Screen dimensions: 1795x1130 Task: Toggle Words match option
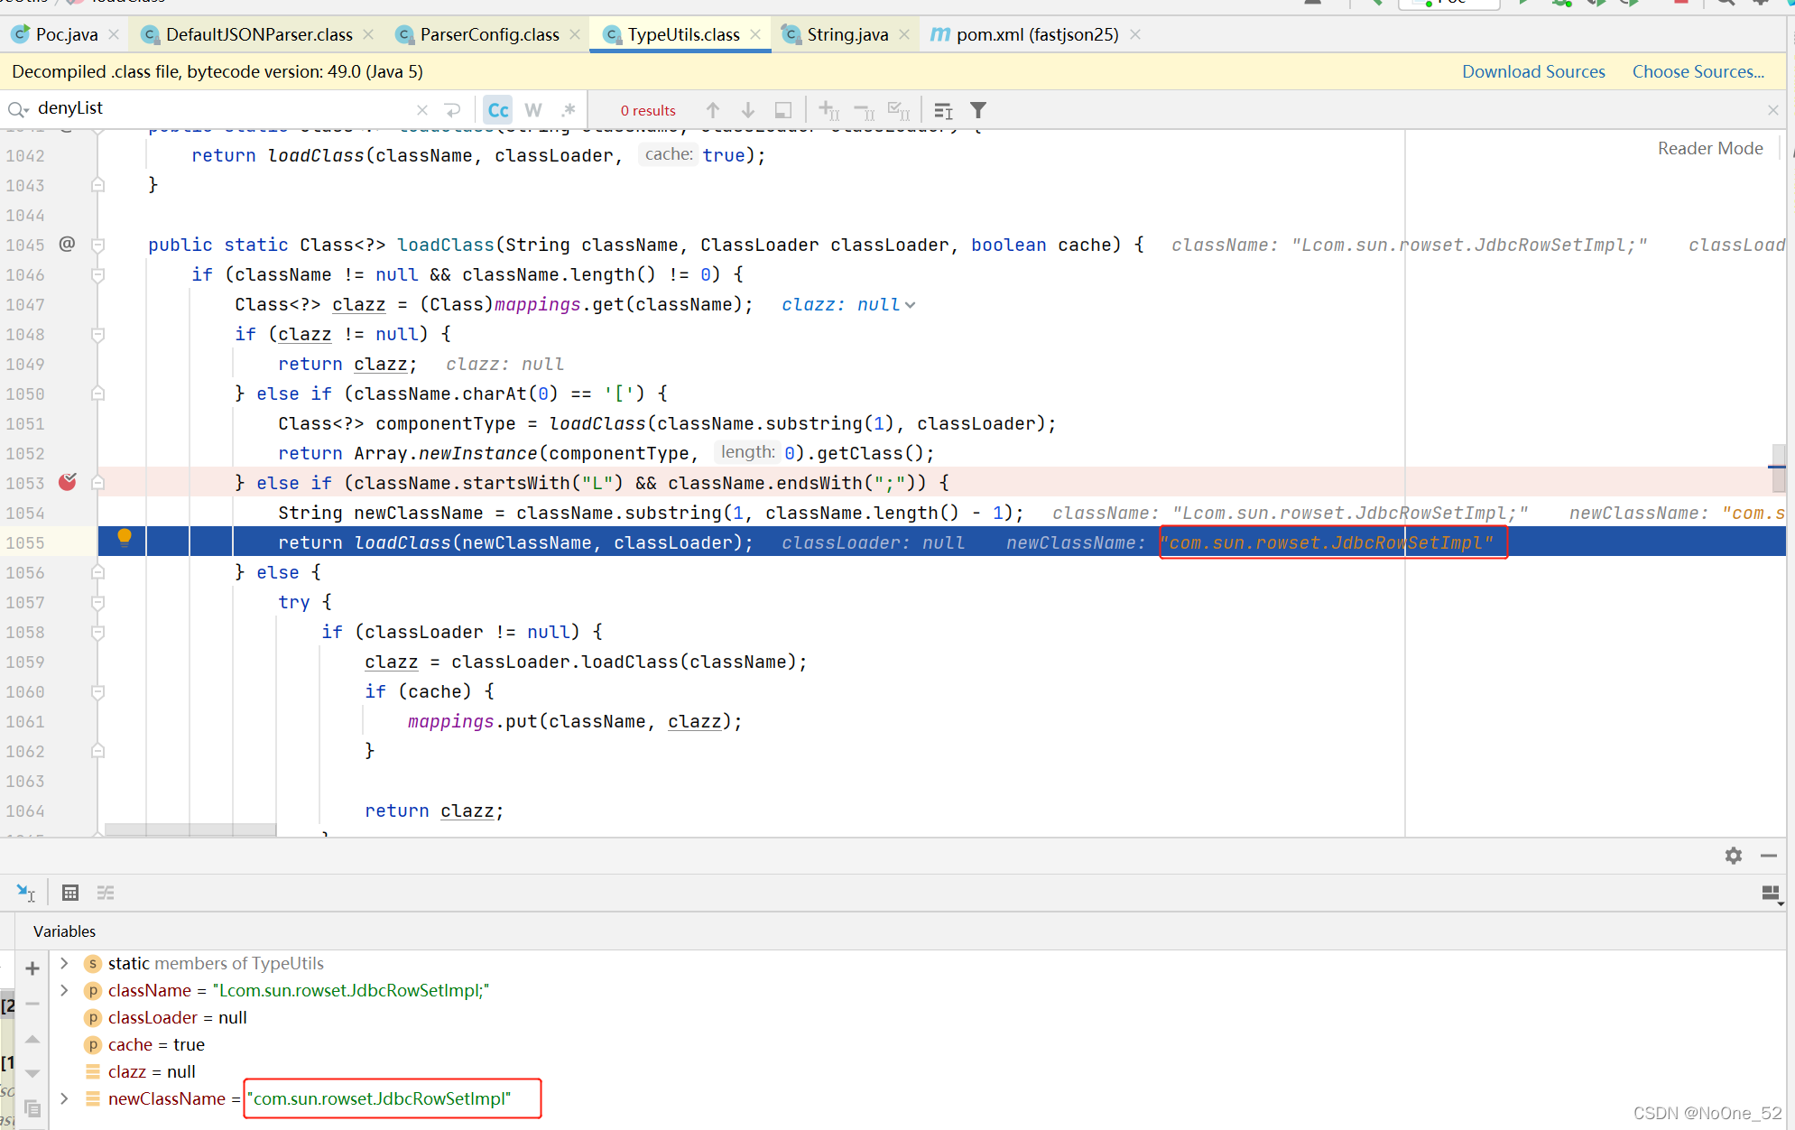[533, 110]
